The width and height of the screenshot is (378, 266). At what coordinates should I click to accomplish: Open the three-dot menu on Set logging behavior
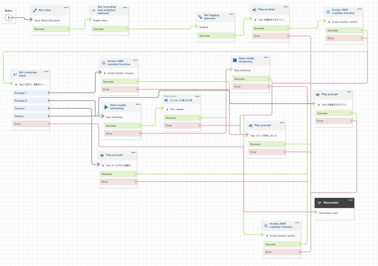pyautogui.click(x=232, y=14)
